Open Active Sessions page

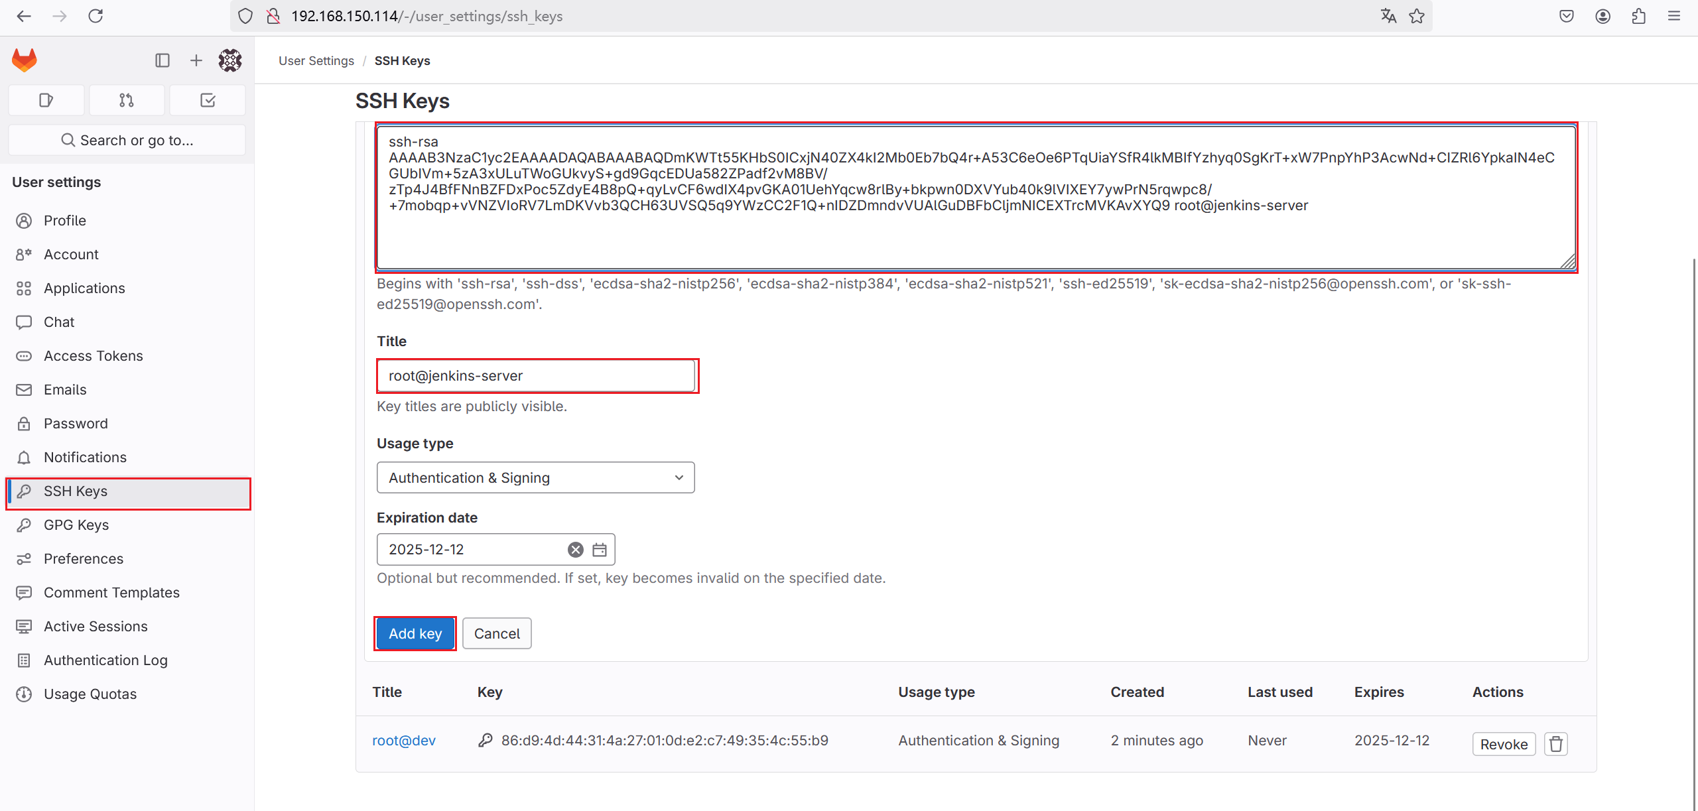tap(127, 626)
